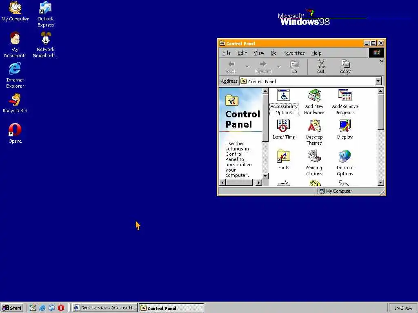418x313 pixels.
Task: Select the Gaming Options icon
Action: [314, 163]
